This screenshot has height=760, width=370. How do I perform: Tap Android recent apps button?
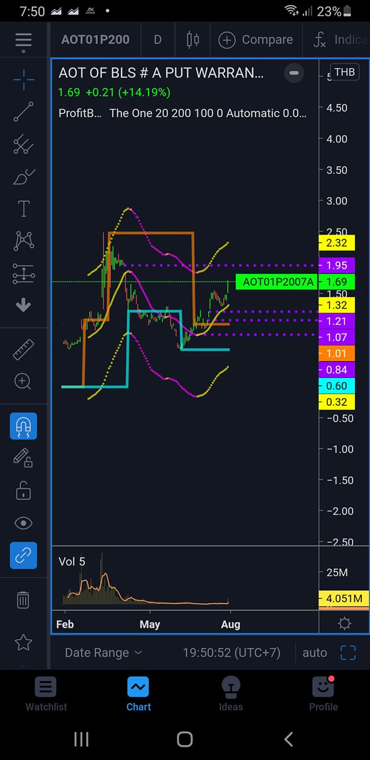click(81, 739)
